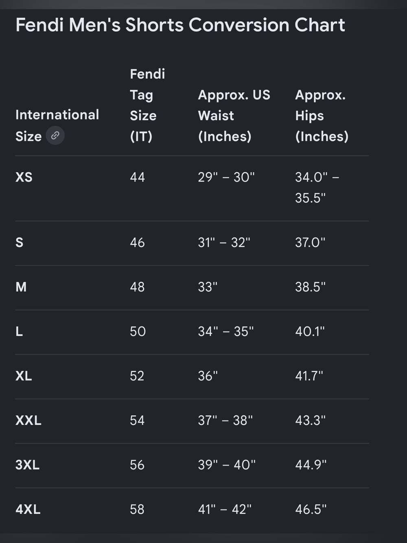Select the L size row label
This screenshot has width=407, height=543.
(19, 331)
